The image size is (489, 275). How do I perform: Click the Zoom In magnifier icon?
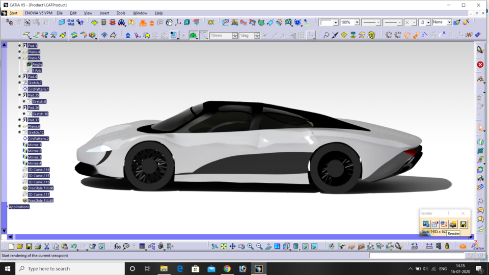point(250,246)
